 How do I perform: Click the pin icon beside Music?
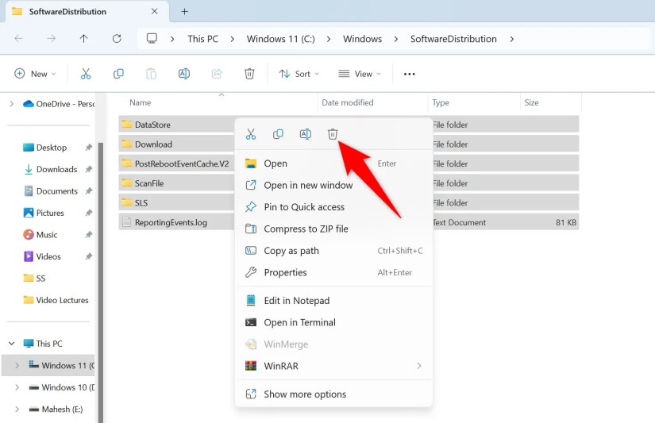coord(89,235)
